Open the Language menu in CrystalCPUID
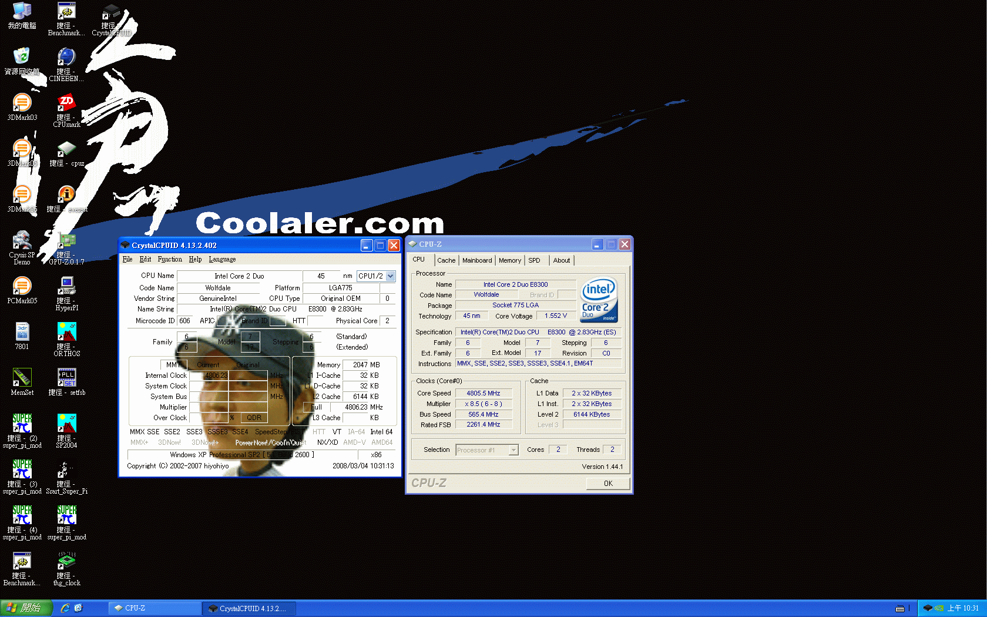Screen dimensions: 987x617 (222, 259)
